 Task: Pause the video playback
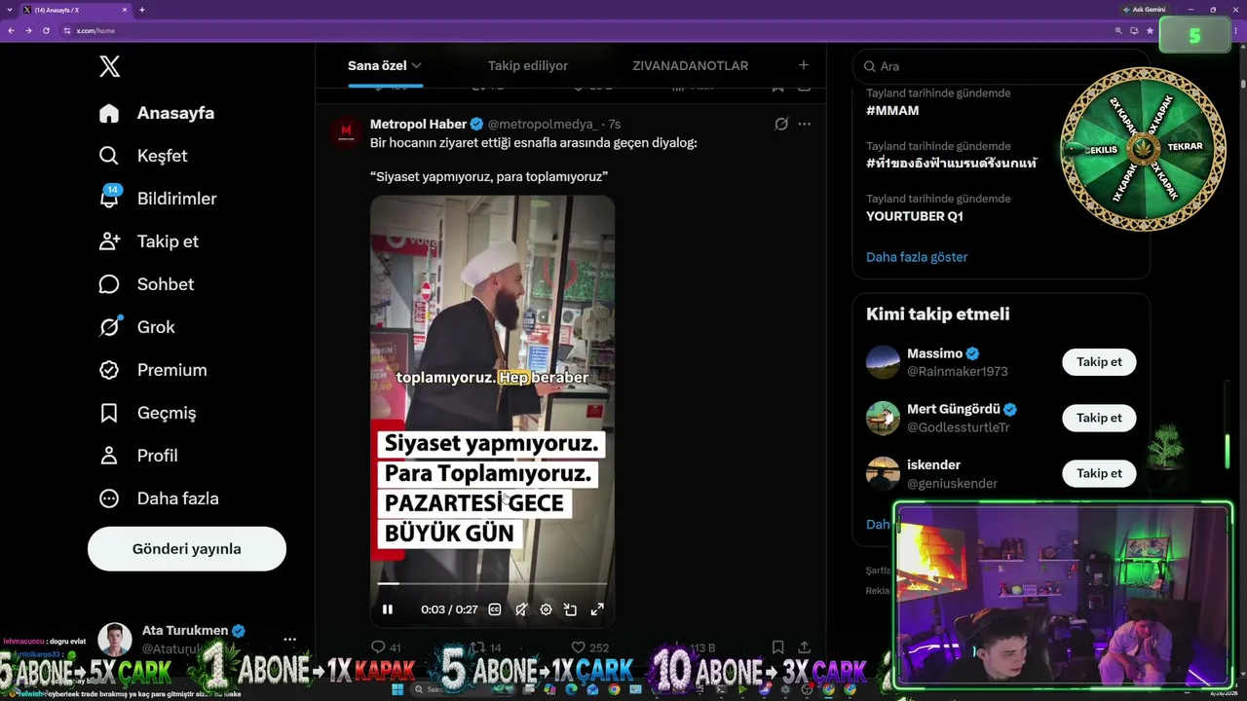388,609
